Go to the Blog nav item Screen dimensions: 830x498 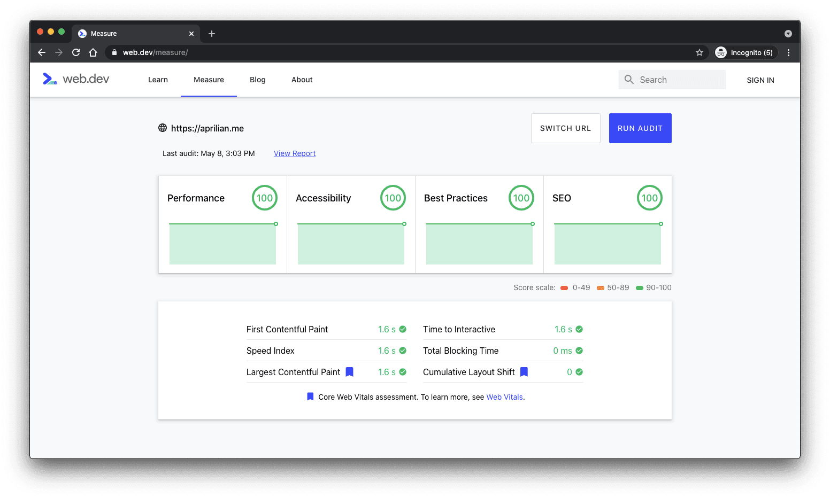(258, 80)
